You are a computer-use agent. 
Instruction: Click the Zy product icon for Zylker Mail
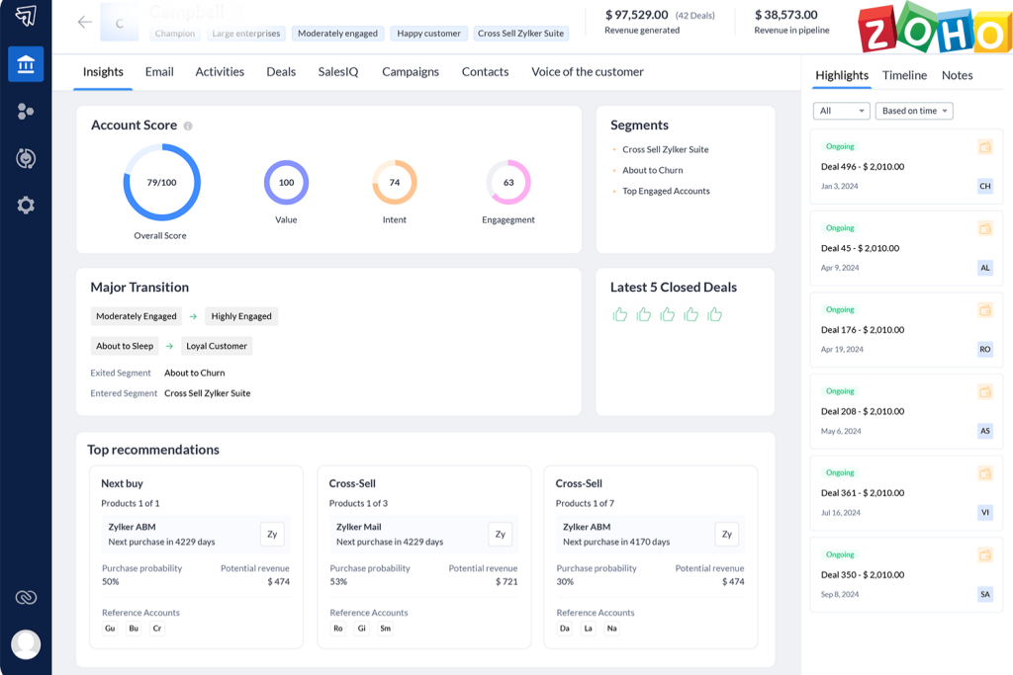tap(500, 534)
